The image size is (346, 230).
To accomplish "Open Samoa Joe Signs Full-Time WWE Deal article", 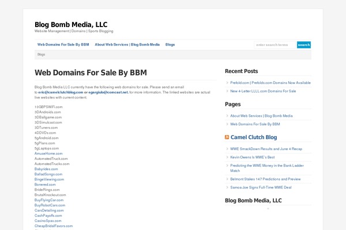I will (x=261, y=187).
